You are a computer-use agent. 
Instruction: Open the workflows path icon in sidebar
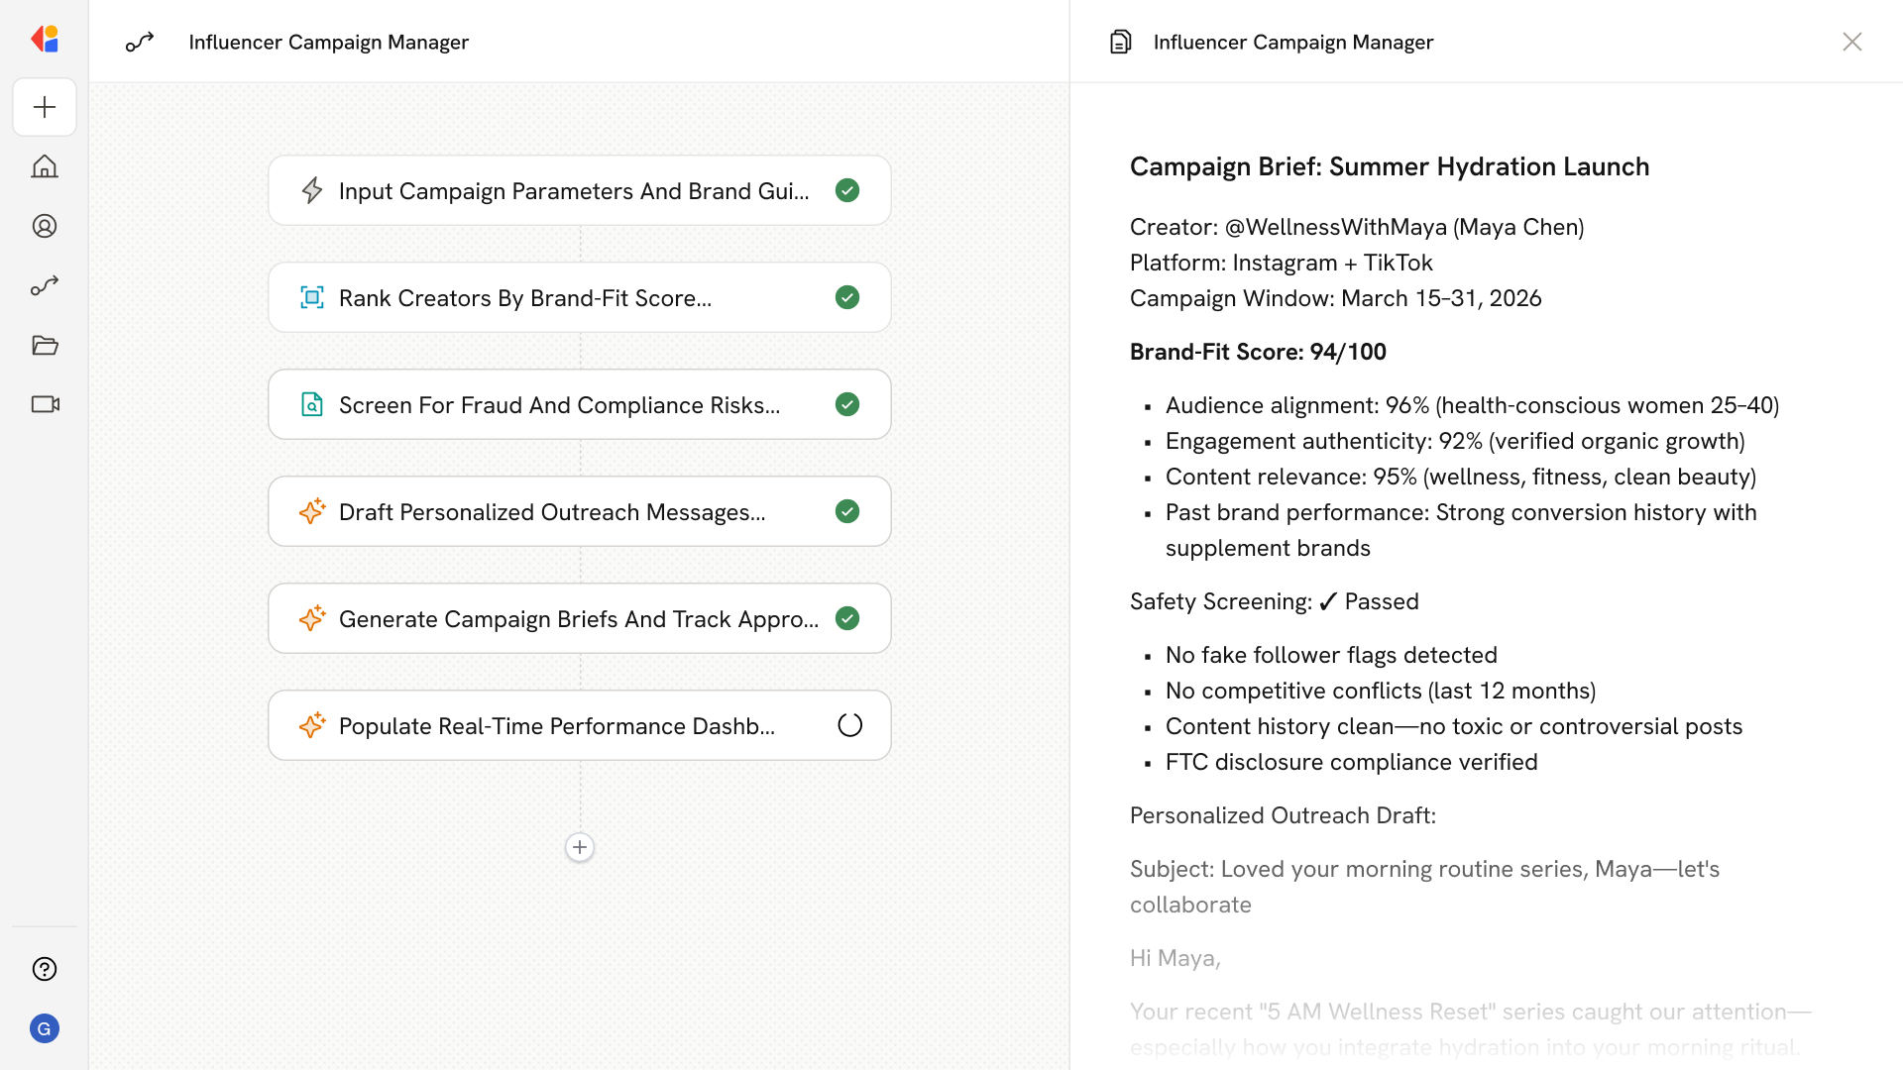tap(45, 285)
